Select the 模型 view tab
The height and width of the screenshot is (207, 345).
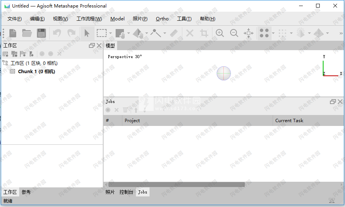110,46
